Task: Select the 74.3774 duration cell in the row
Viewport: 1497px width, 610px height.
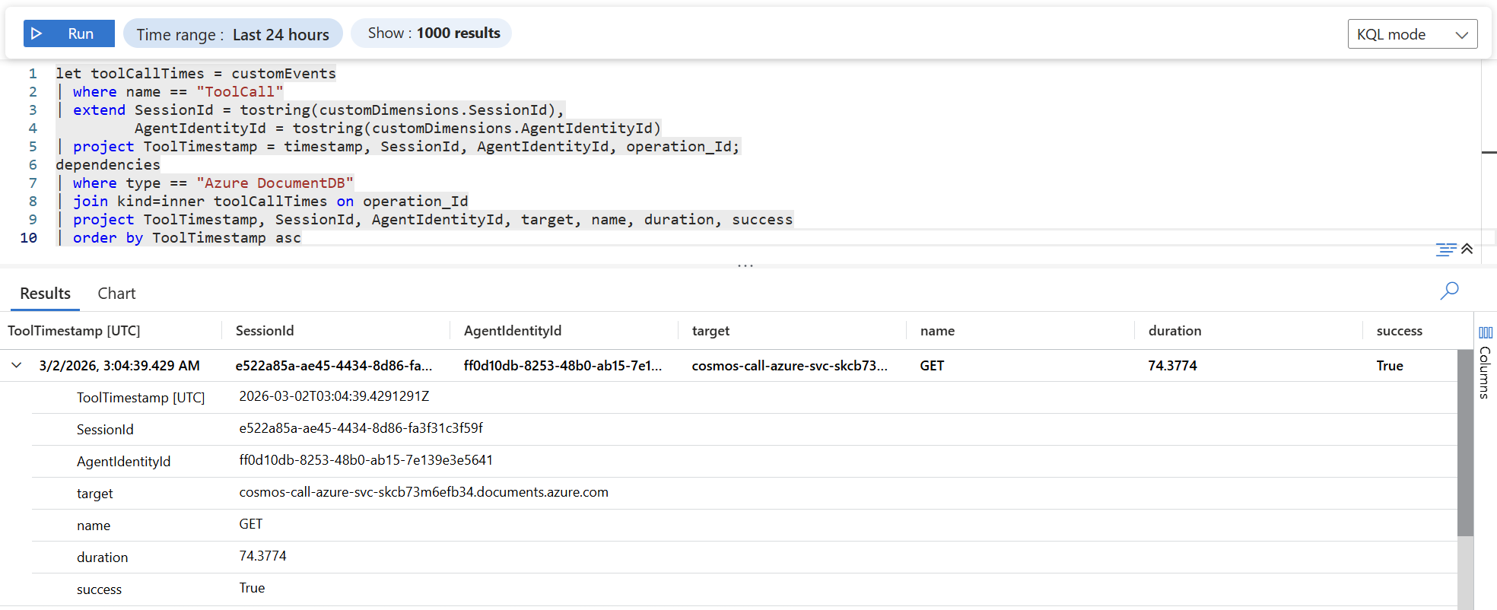Action: (1172, 366)
